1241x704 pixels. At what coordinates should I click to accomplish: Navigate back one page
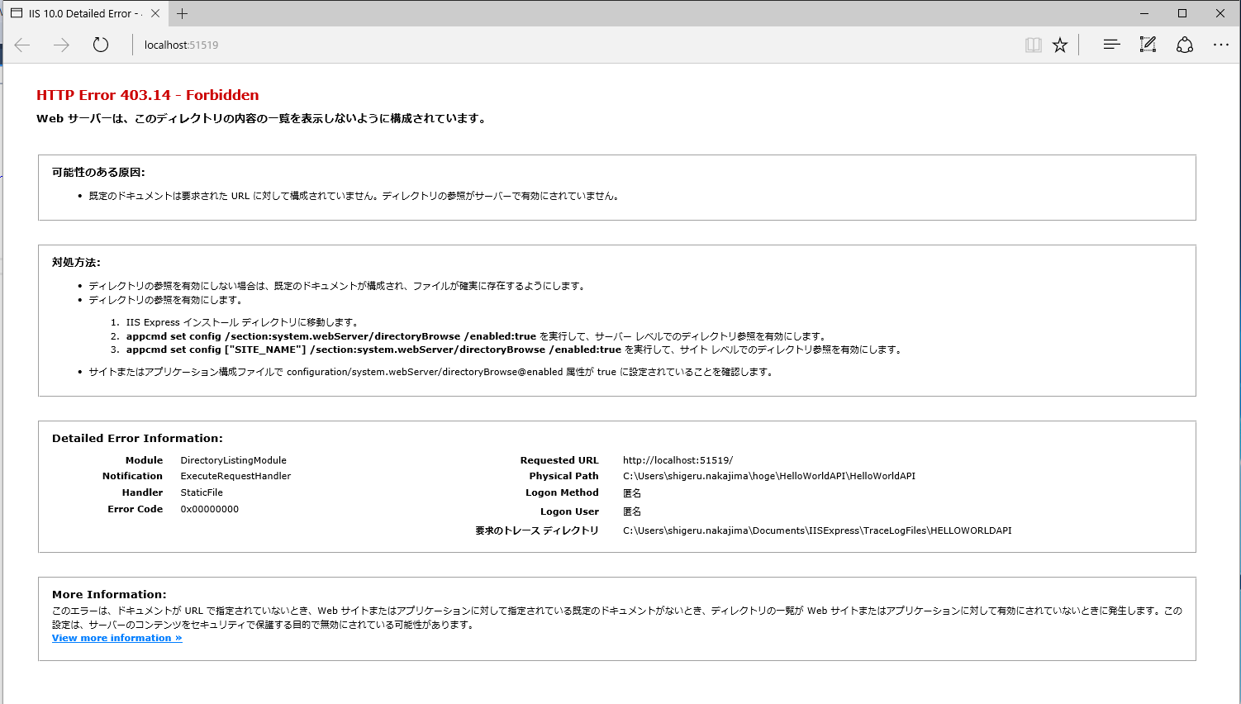21,45
